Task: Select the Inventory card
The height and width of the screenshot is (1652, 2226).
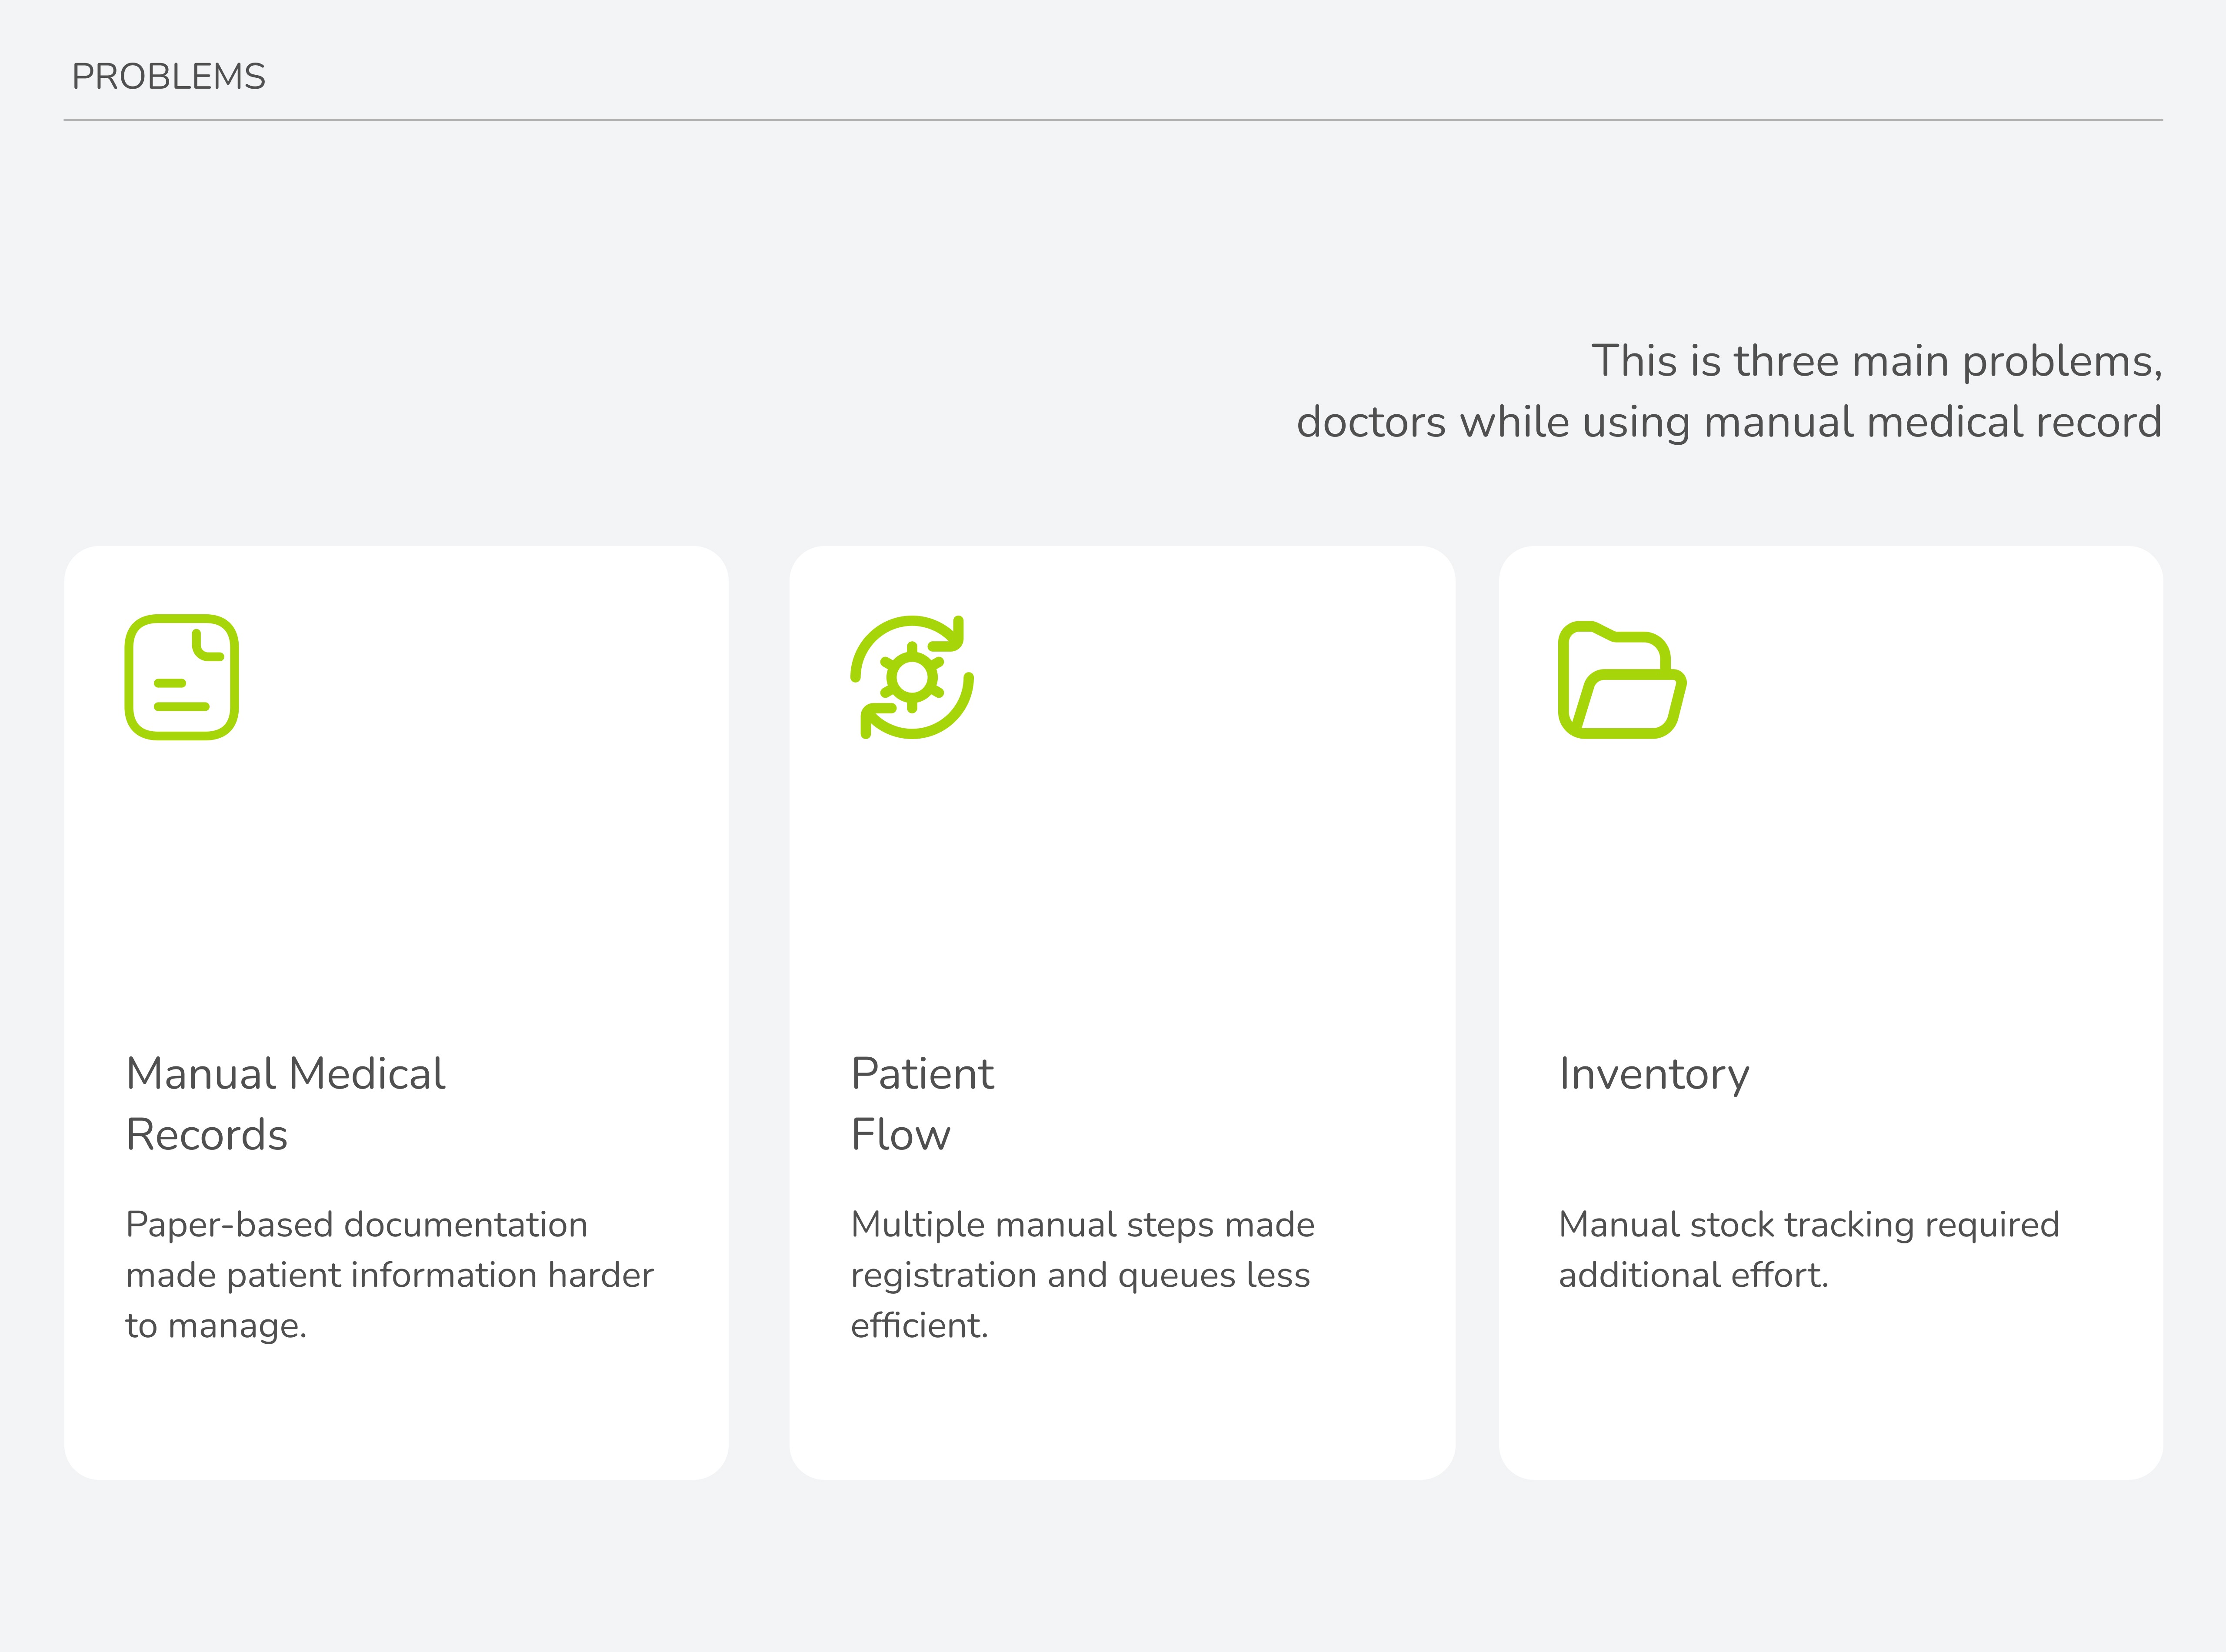Action: pyautogui.click(x=1830, y=1012)
